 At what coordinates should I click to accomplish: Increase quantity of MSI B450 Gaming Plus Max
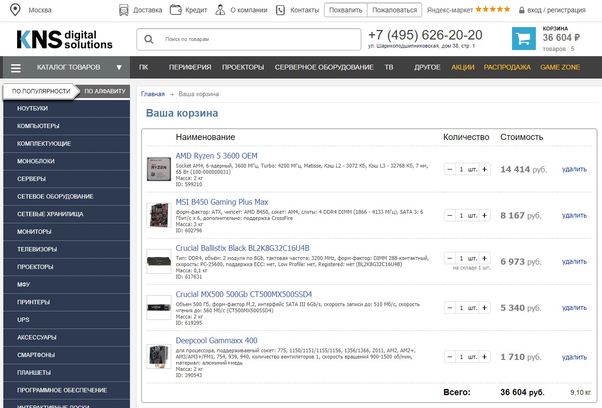[484, 215]
